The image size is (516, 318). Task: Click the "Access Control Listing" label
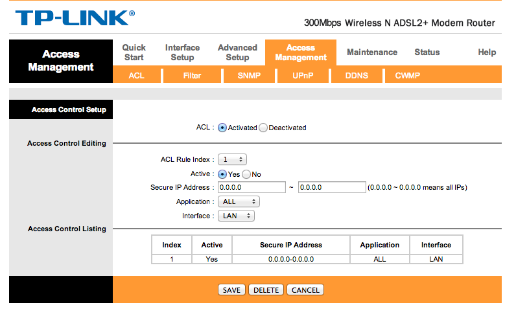pyautogui.click(x=67, y=229)
